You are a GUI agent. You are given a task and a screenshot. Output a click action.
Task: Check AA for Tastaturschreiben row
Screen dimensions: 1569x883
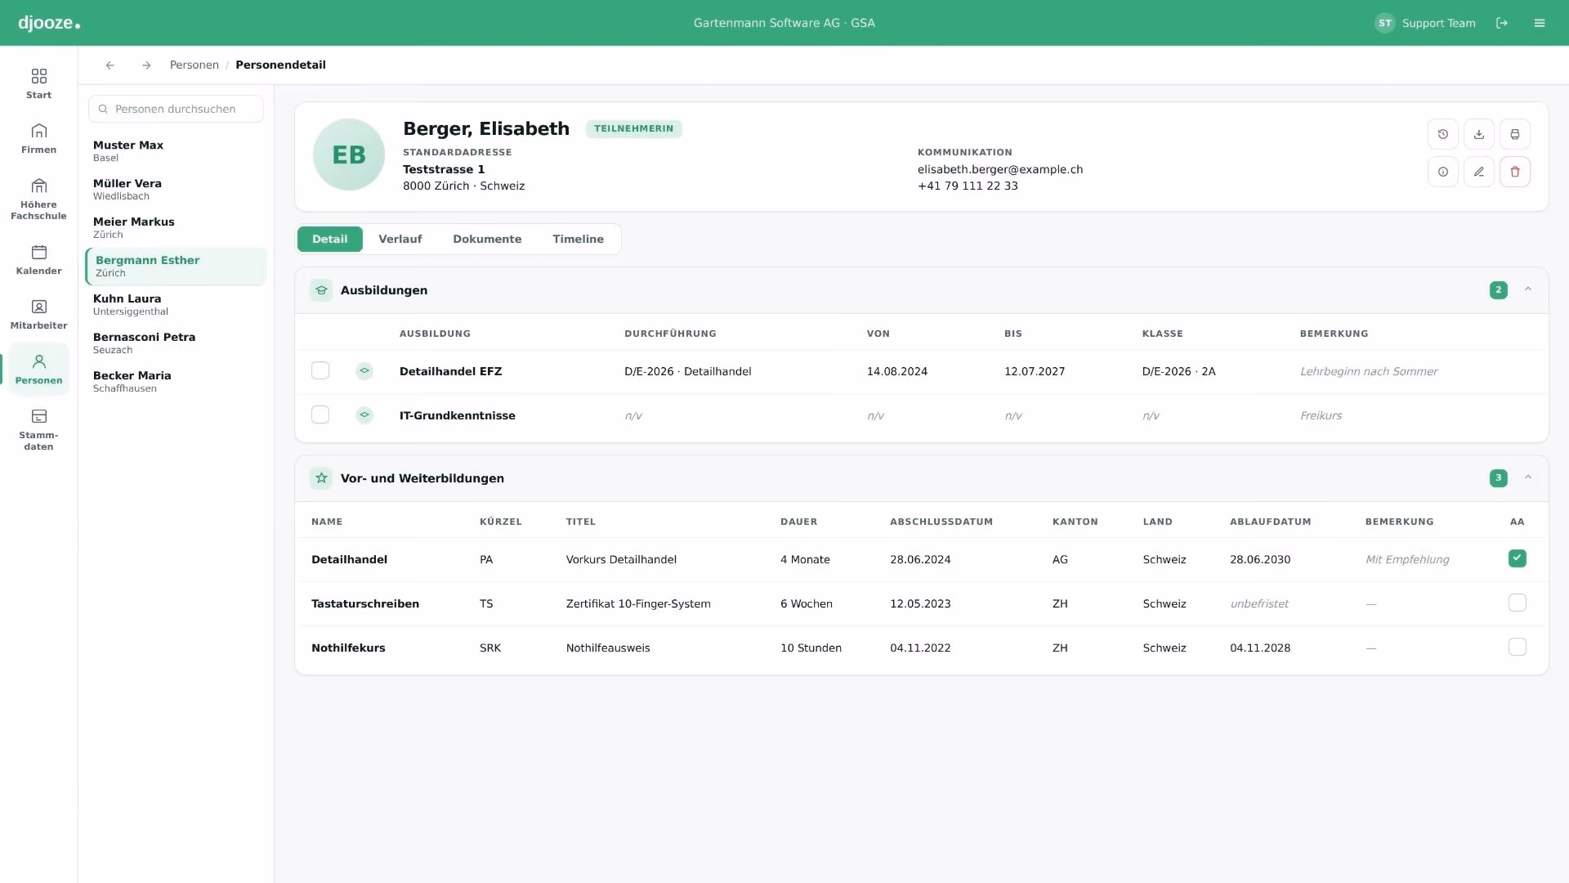[x=1518, y=603]
